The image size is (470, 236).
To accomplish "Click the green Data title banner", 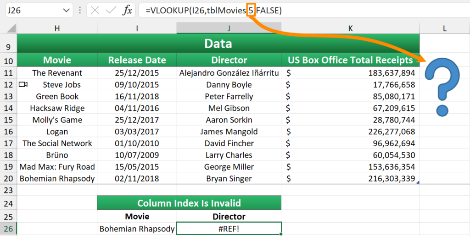I will [x=218, y=44].
